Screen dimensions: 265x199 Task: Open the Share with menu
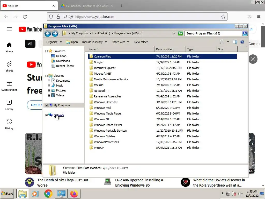pos(120,42)
